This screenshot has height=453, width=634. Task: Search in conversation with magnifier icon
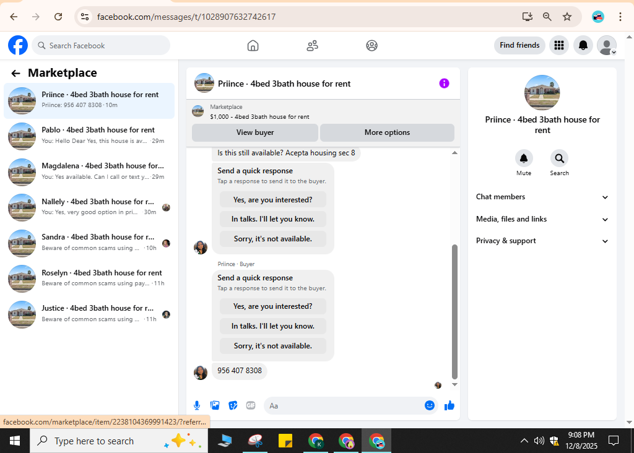pos(559,158)
